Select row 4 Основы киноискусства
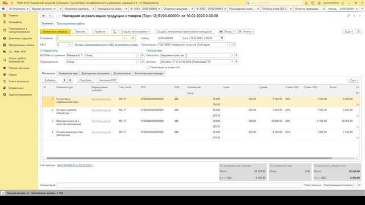The image size is (365, 205). coord(200,134)
